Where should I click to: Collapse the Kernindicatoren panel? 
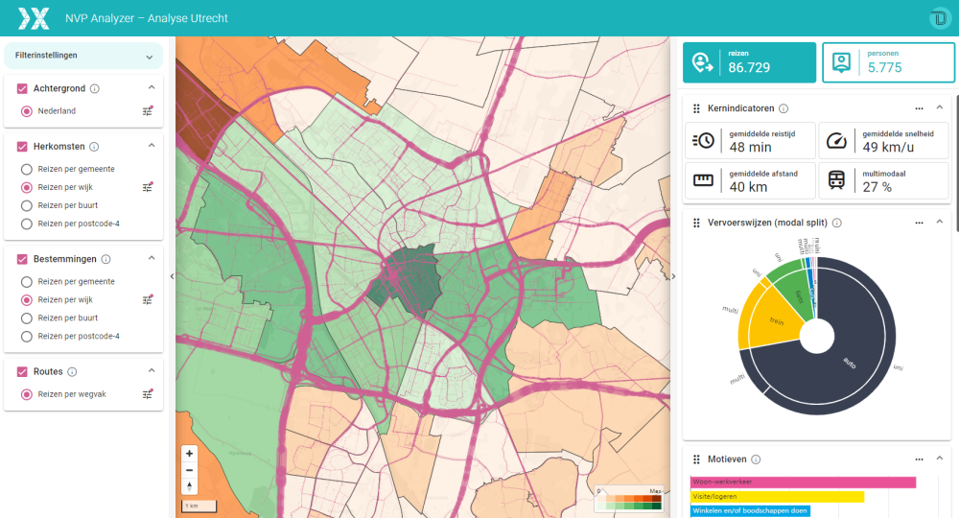(940, 108)
